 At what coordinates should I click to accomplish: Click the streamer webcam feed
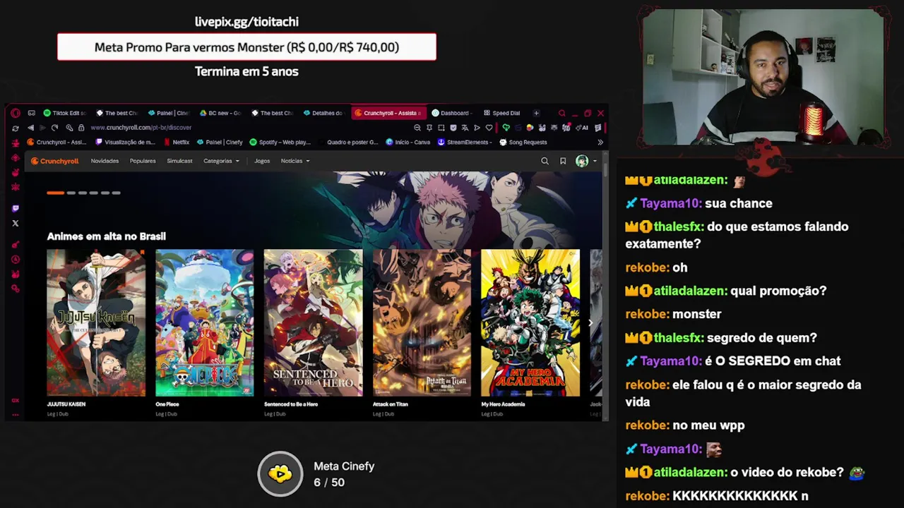(763, 78)
